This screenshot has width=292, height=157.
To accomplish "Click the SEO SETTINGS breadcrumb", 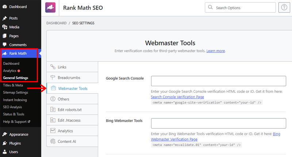I will tap(83, 23).
